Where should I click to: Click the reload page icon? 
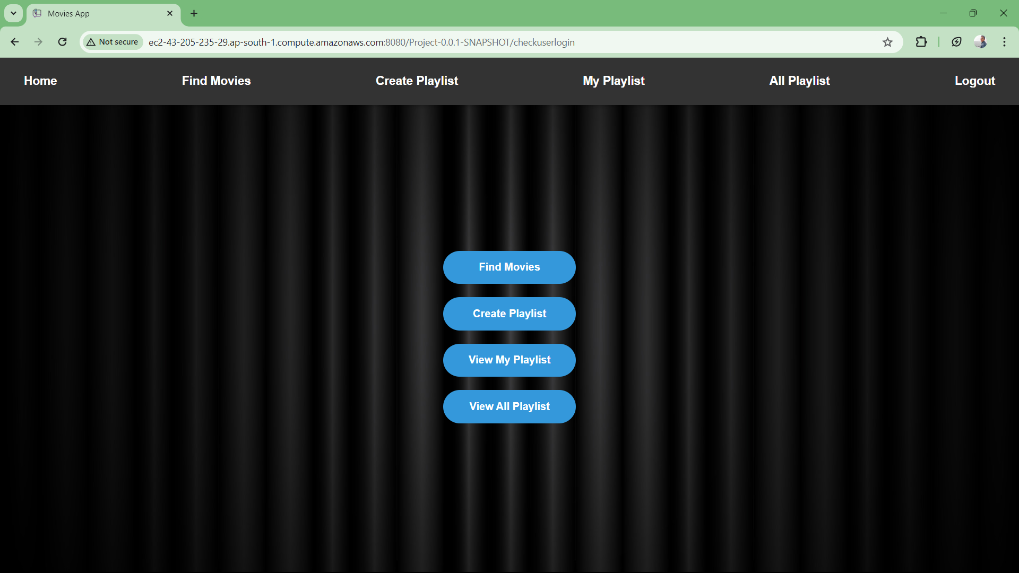point(62,42)
